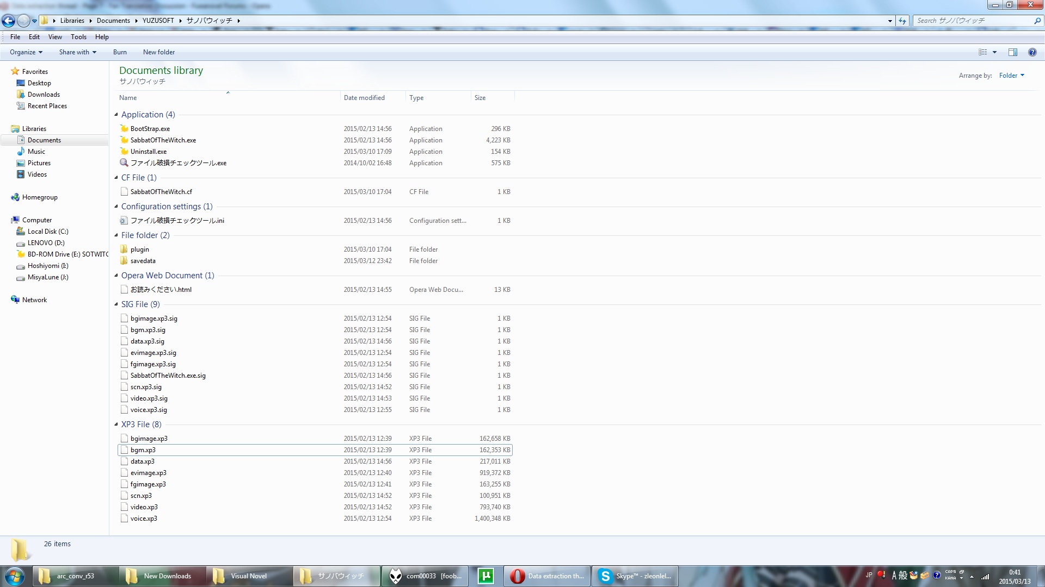Toggle the preview pane icon
1045x587 pixels.
(x=1013, y=52)
